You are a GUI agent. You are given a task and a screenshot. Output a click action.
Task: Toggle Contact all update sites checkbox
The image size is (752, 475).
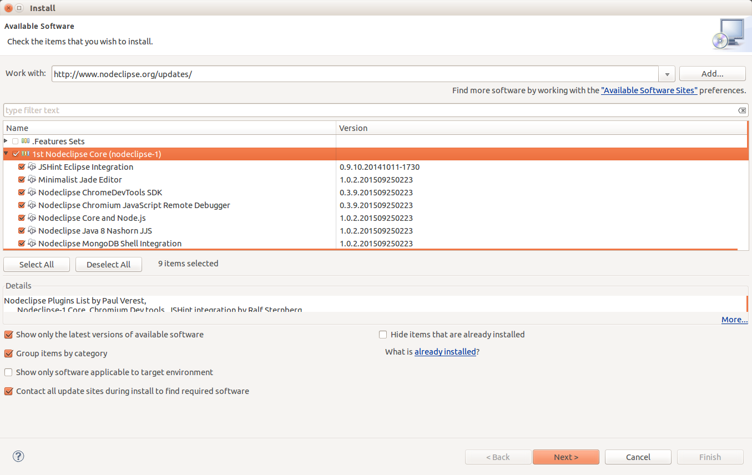(8, 391)
